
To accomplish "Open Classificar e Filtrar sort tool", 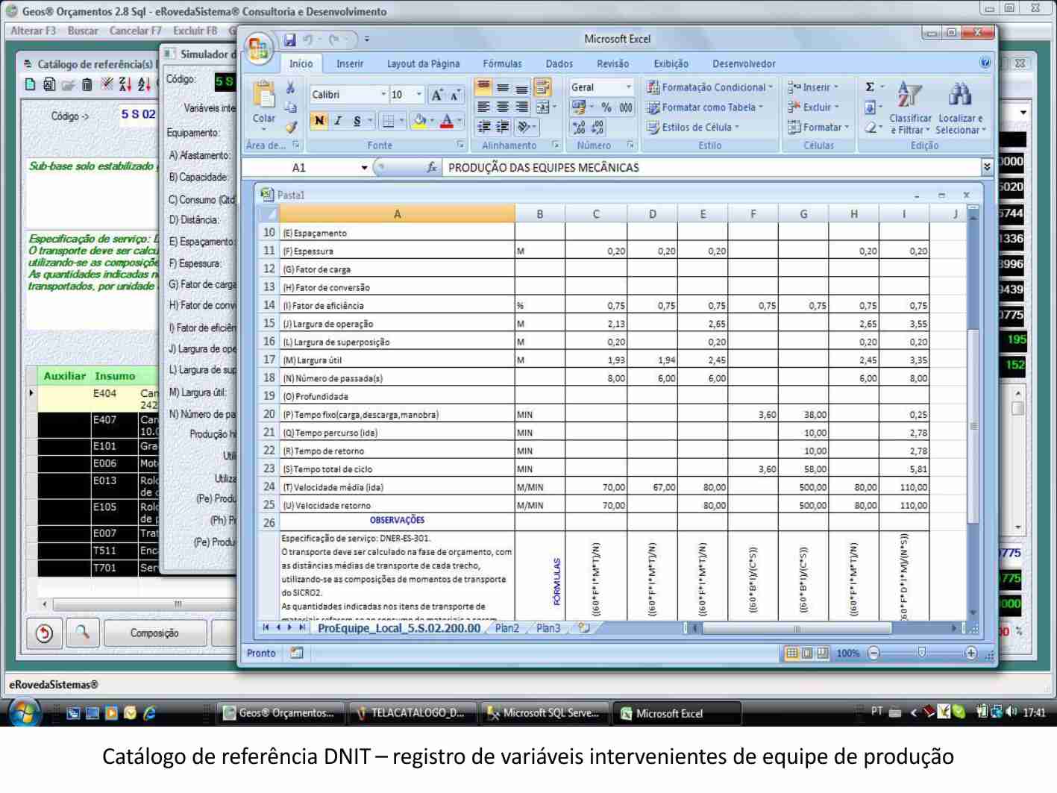I will point(910,109).
